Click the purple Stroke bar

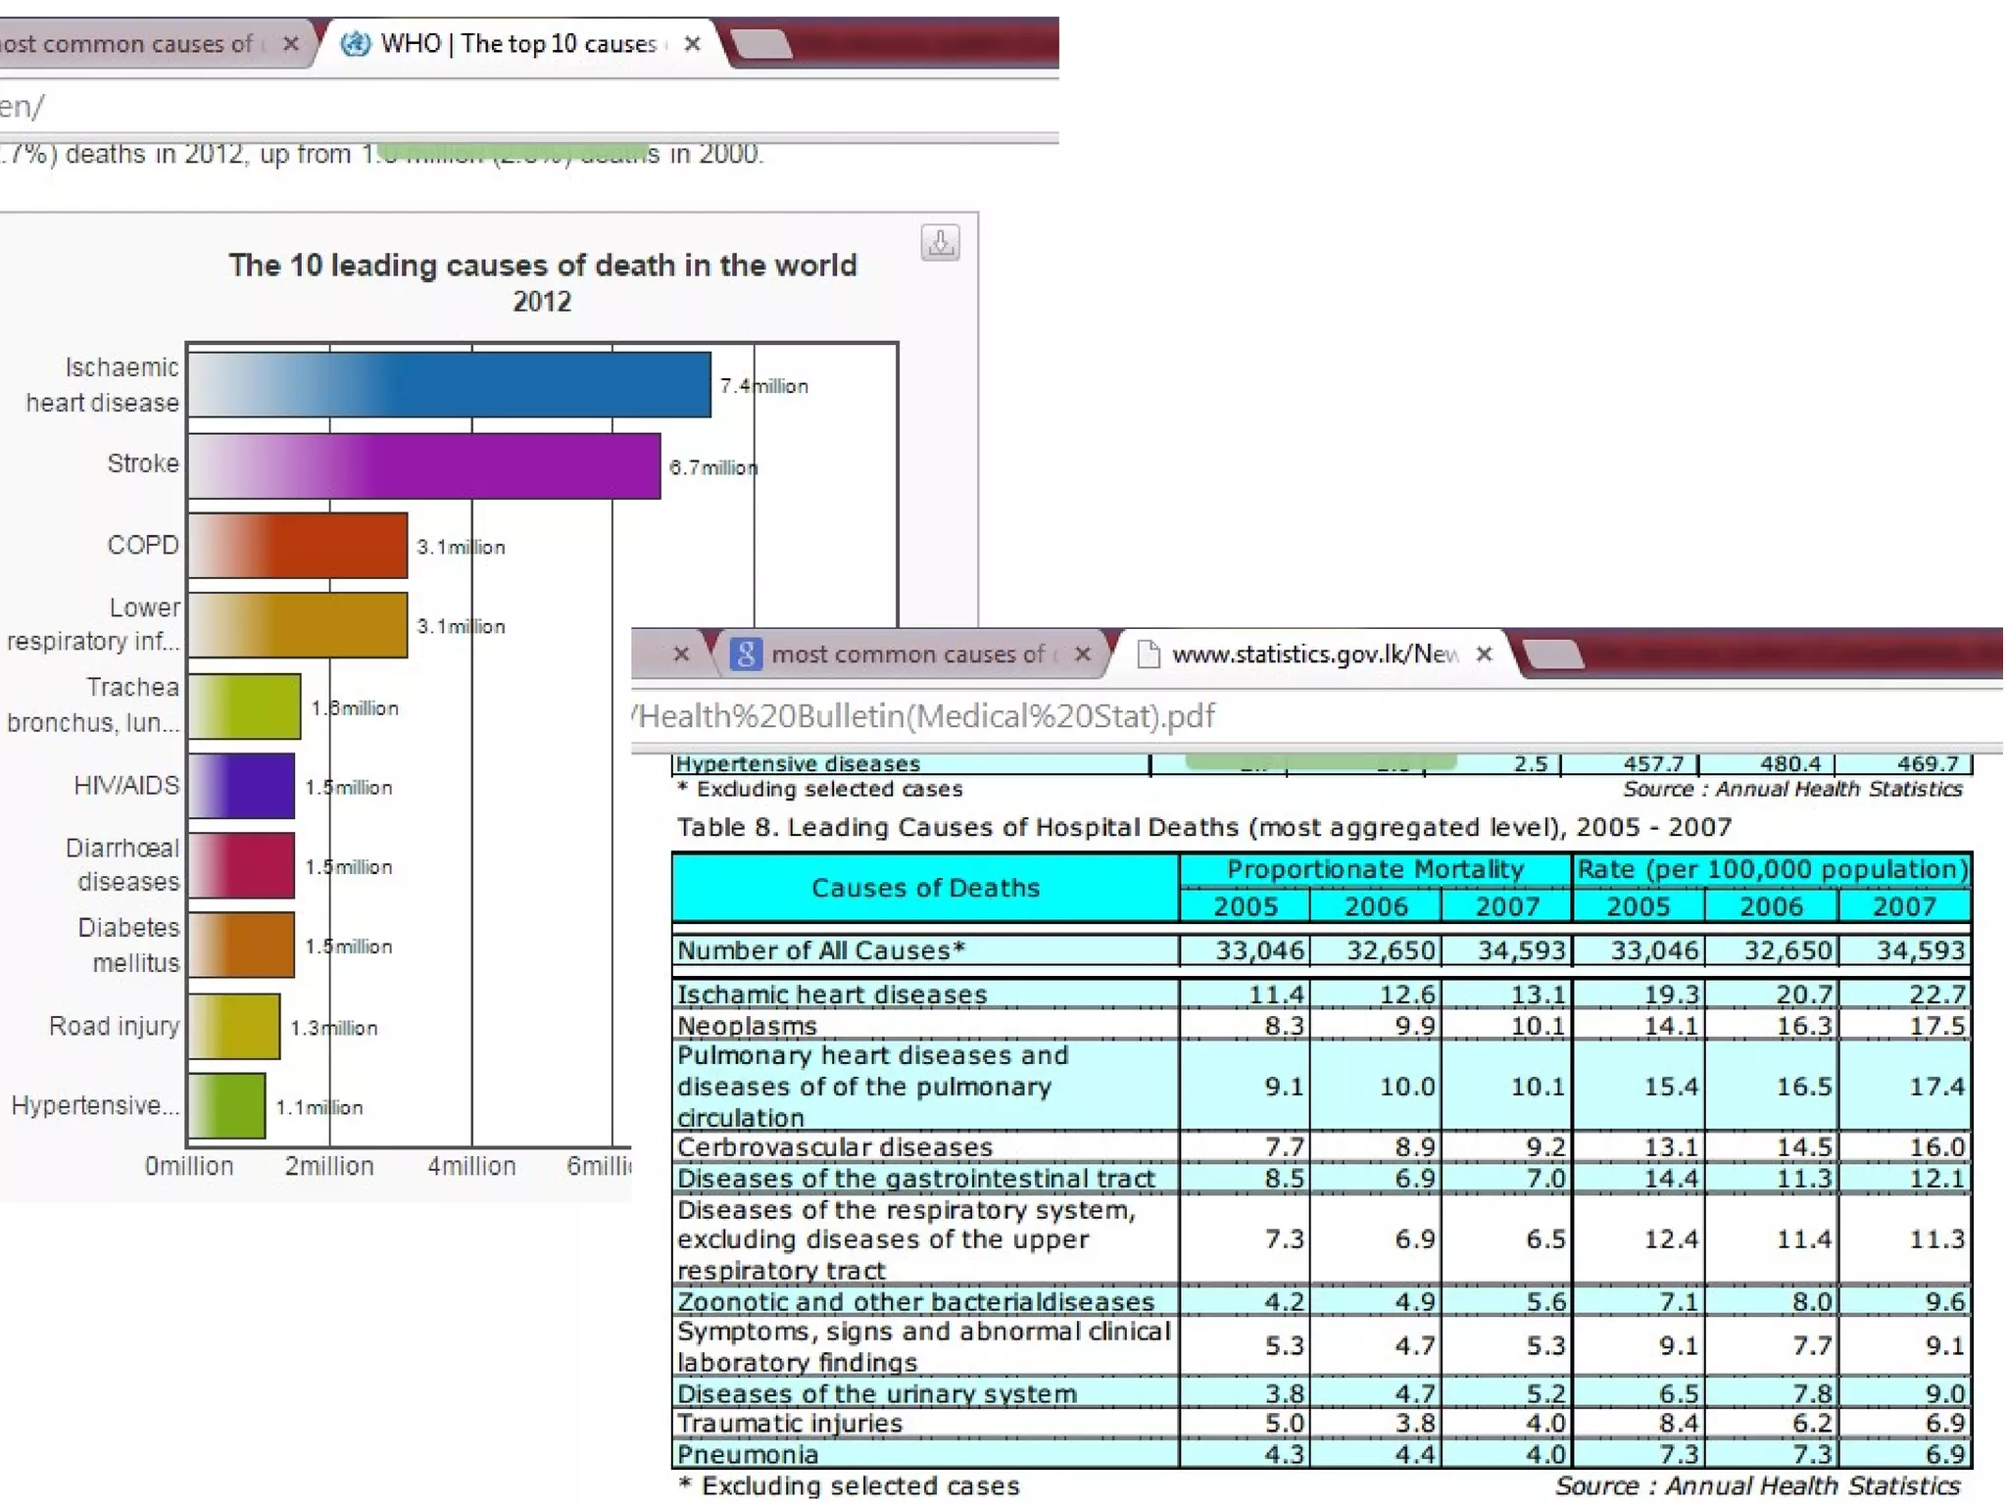tap(423, 465)
